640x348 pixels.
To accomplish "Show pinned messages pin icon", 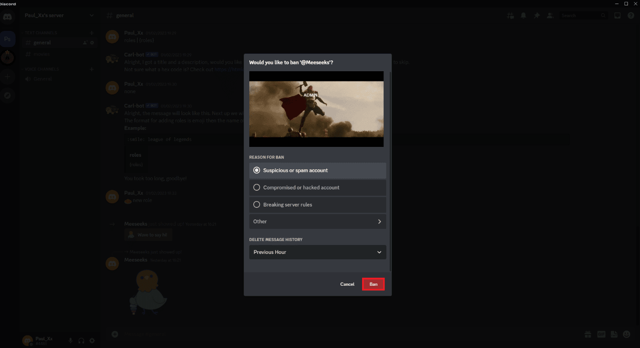I will click(x=537, y=16).
